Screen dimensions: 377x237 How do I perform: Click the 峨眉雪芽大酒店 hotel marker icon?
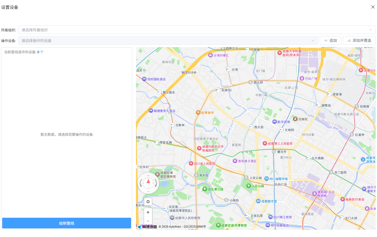click(151, 111)
